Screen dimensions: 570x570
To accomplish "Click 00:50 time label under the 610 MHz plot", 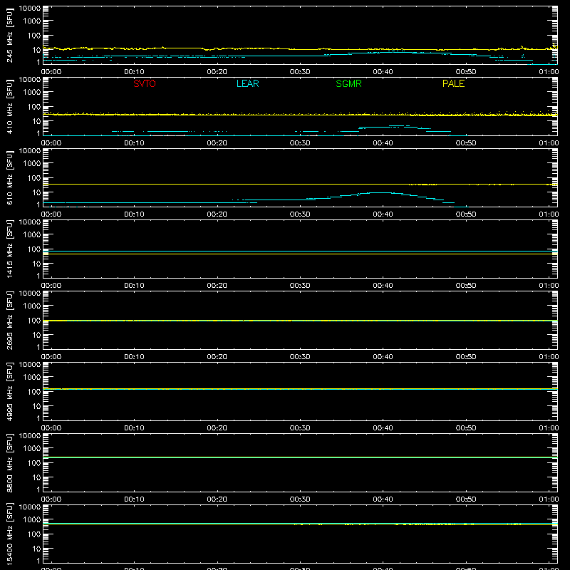I will tap(466, 214).
